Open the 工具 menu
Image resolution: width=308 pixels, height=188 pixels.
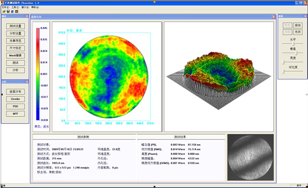[15, 7]
